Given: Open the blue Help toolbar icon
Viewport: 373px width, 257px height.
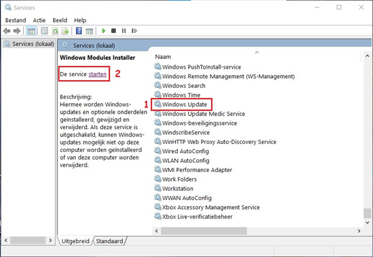Looking at the screenshot, I should click(79, 31).
